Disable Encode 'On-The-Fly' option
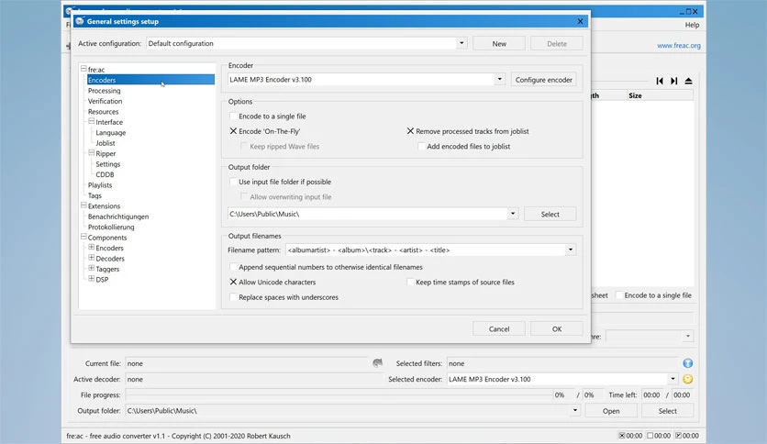 coord(233,131)
